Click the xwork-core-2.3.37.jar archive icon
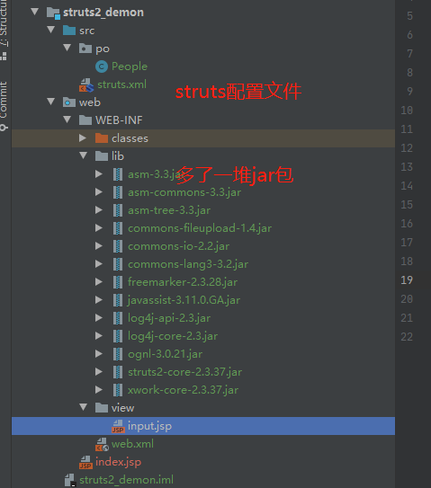Viewport: 431px width, 488px height. point(118,390)
